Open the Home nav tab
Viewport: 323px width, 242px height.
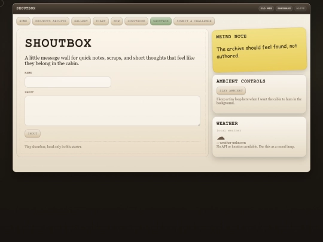[23, 21]
